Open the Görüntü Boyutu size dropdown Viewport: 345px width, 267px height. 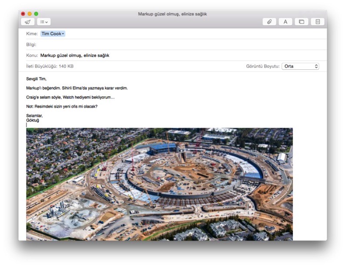300,66
